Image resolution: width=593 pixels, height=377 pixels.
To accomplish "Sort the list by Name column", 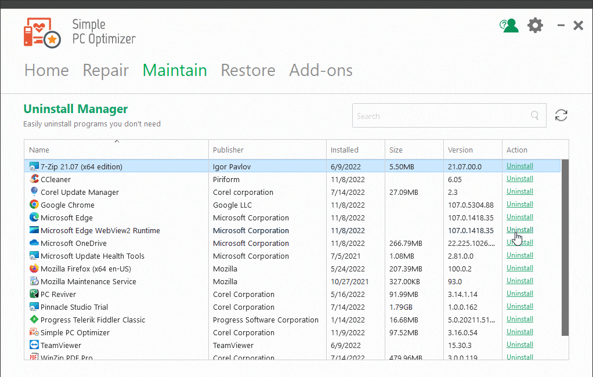I will (117, 150).
